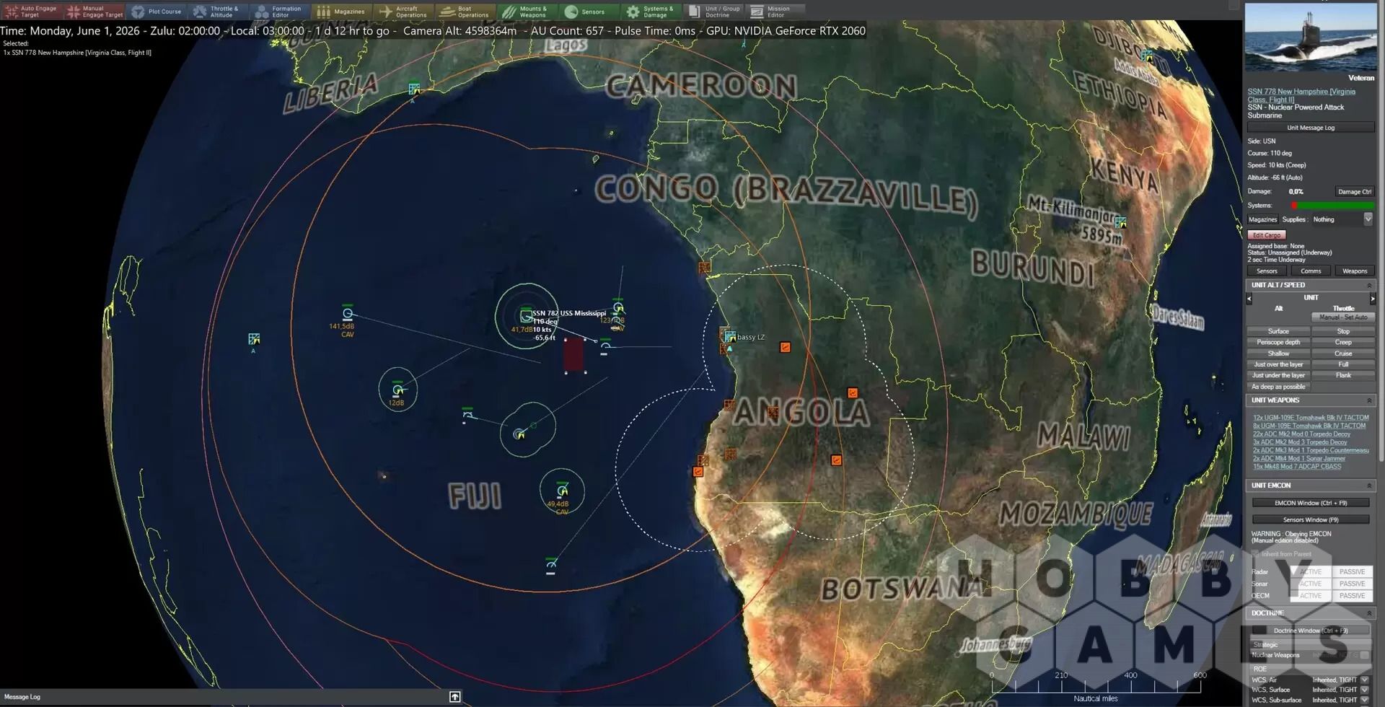
Task: Click 15x Mk48 Mod 7 ADCAP CBASS link
Action: point(1297,467)
